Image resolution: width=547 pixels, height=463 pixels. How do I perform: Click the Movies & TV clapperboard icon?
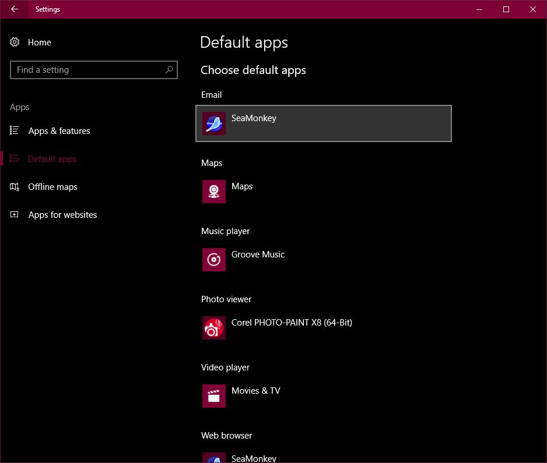click(214, 396)
